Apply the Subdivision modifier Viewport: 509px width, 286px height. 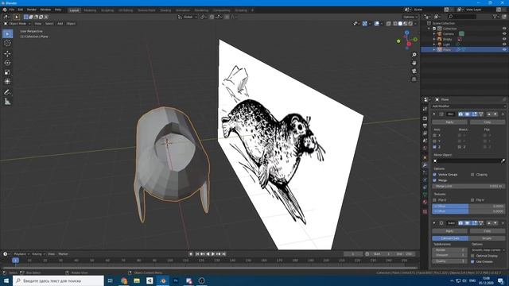[449, 231]
